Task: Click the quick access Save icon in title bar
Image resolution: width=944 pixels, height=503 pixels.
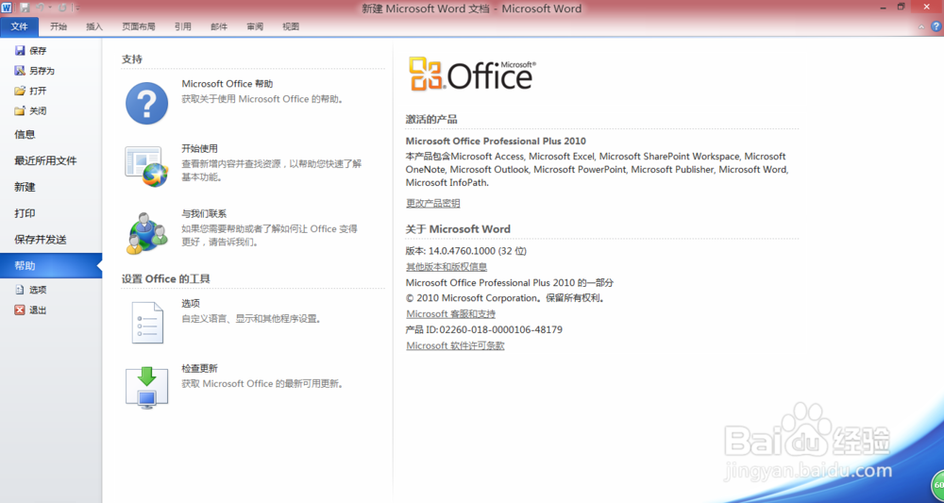Action: [x=25, y=8]
